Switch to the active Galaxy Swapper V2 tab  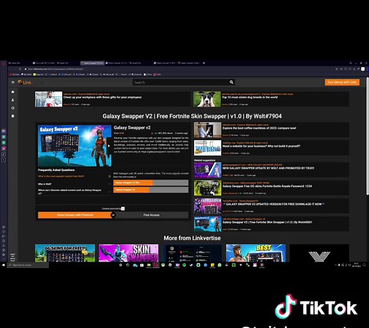tap(92, 63)
